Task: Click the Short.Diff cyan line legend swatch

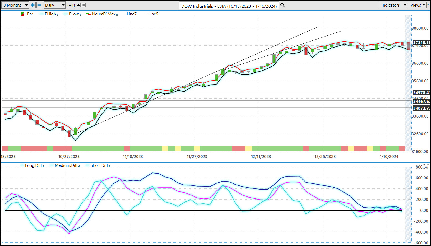Action: coord(88,165)
